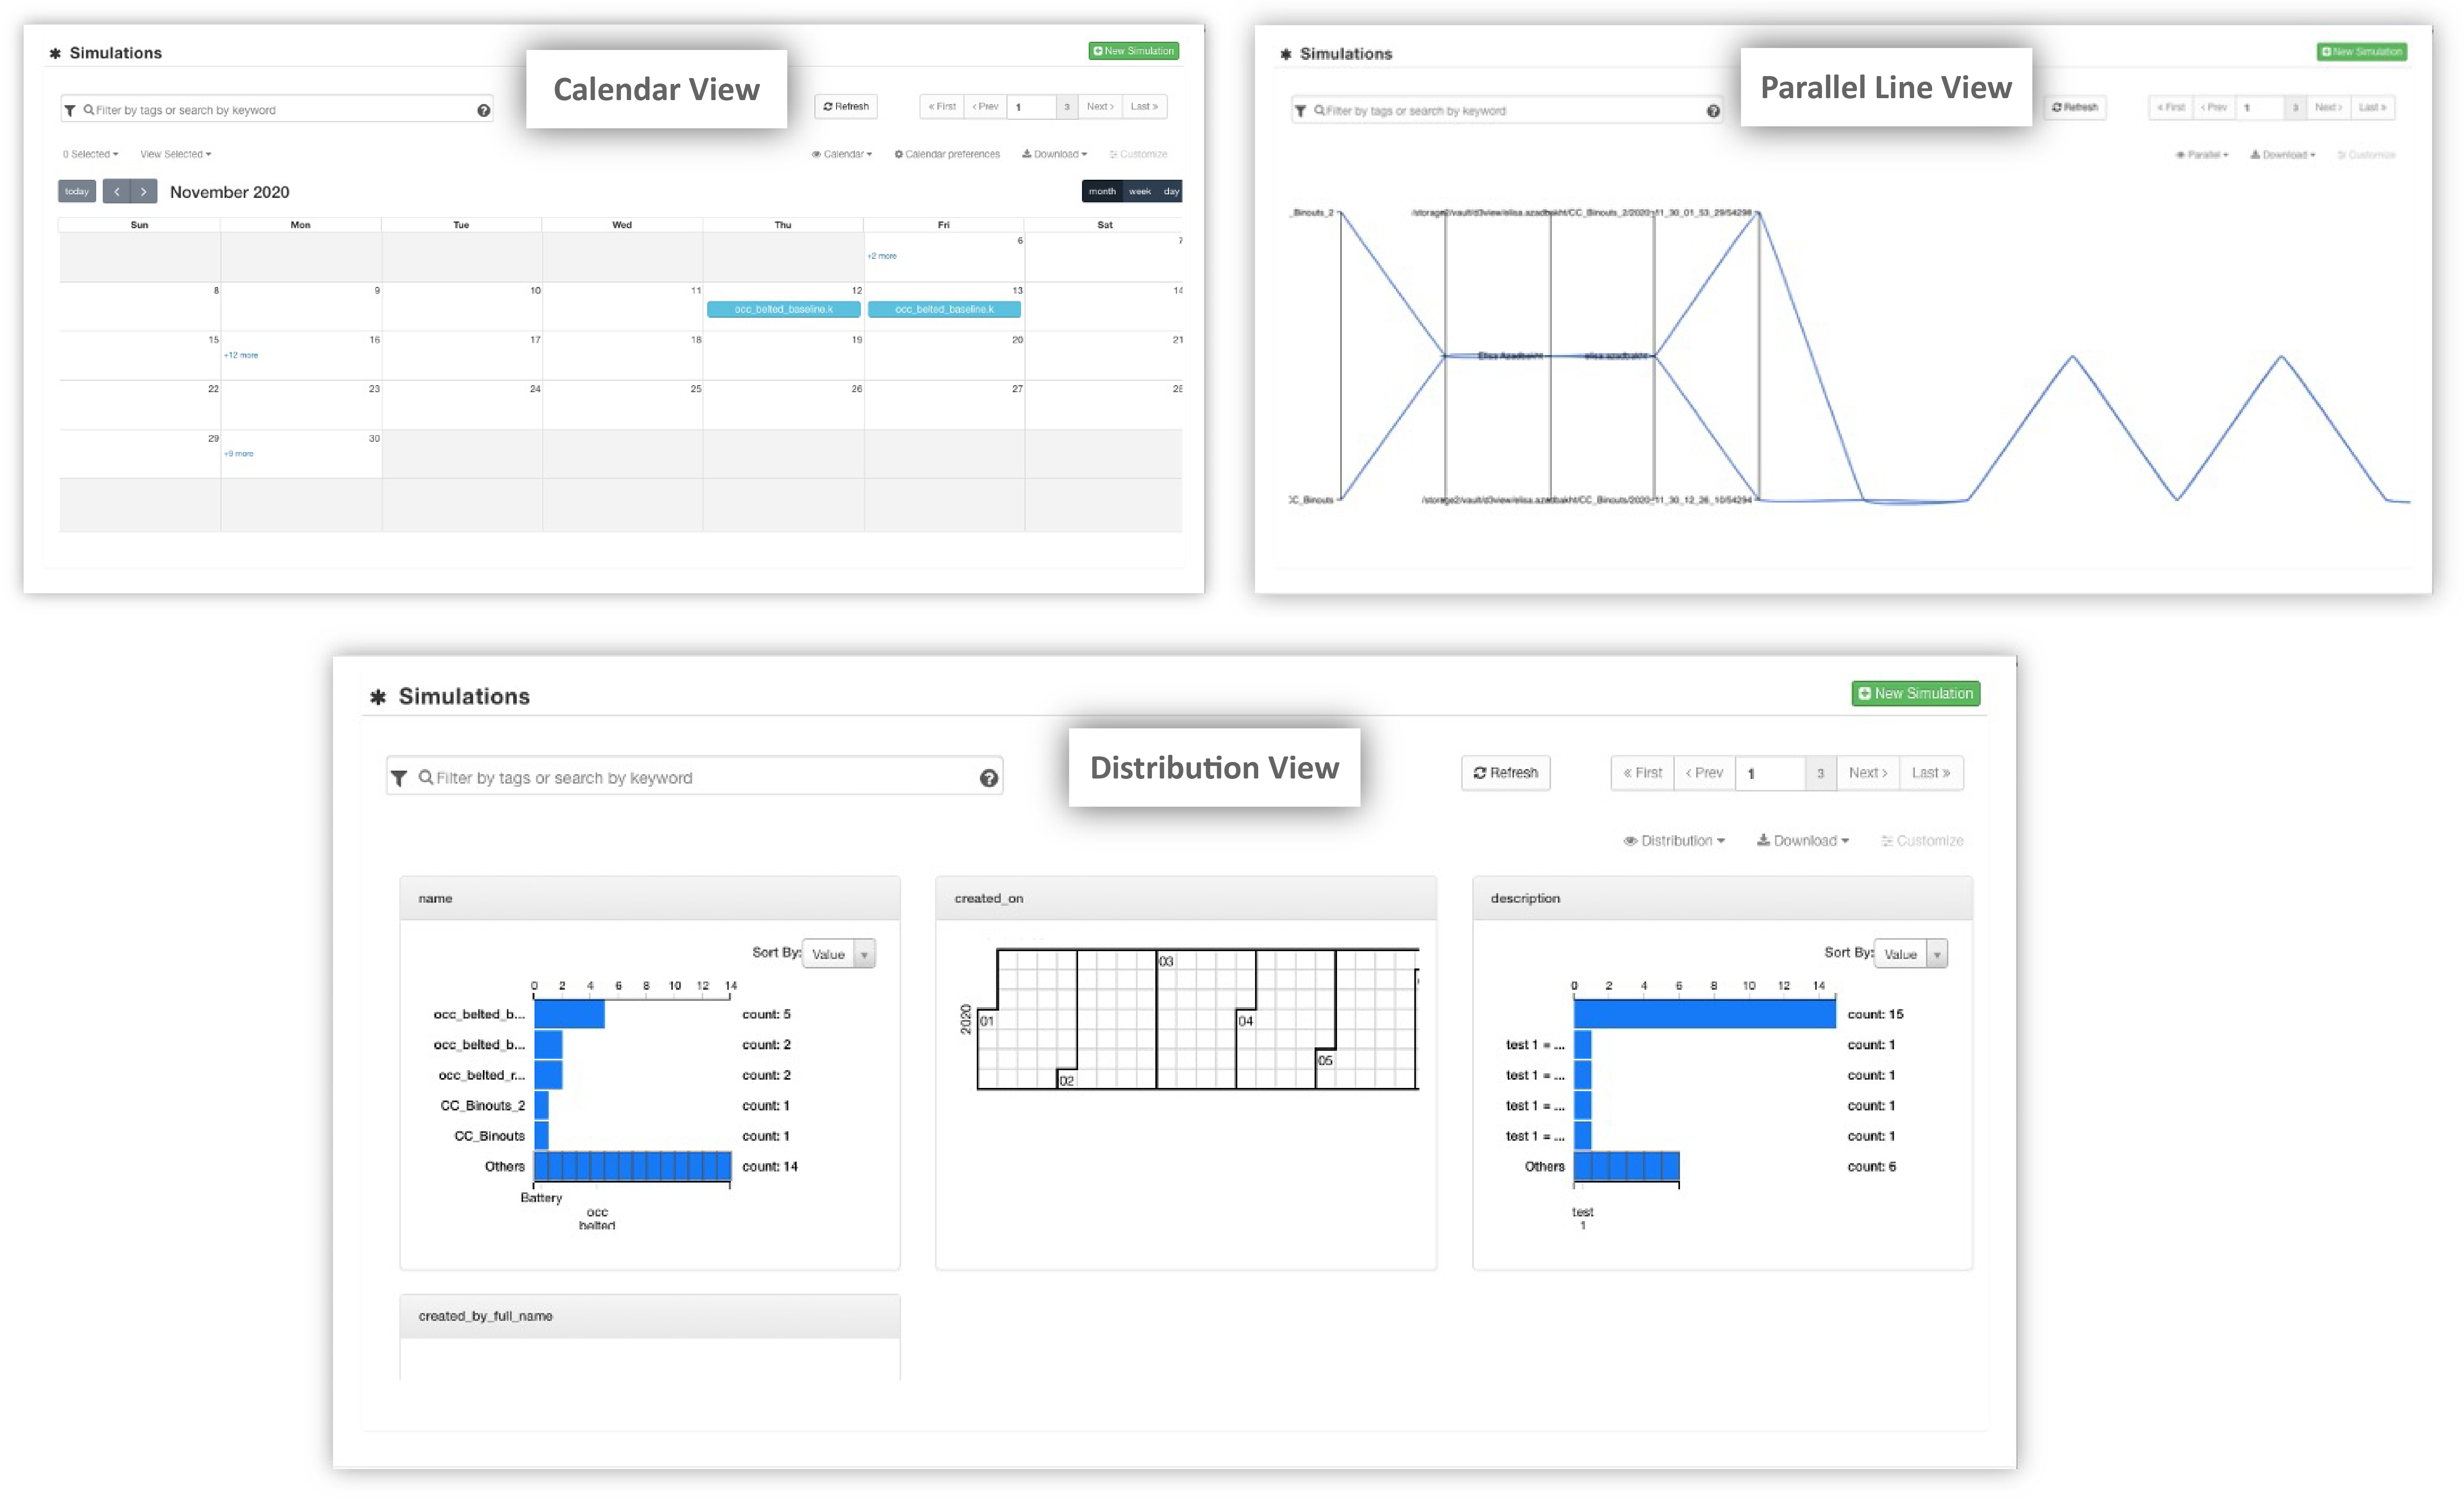Screen dimensions: 2464x1503
Task: Click the today button
Action: (77, 191)
